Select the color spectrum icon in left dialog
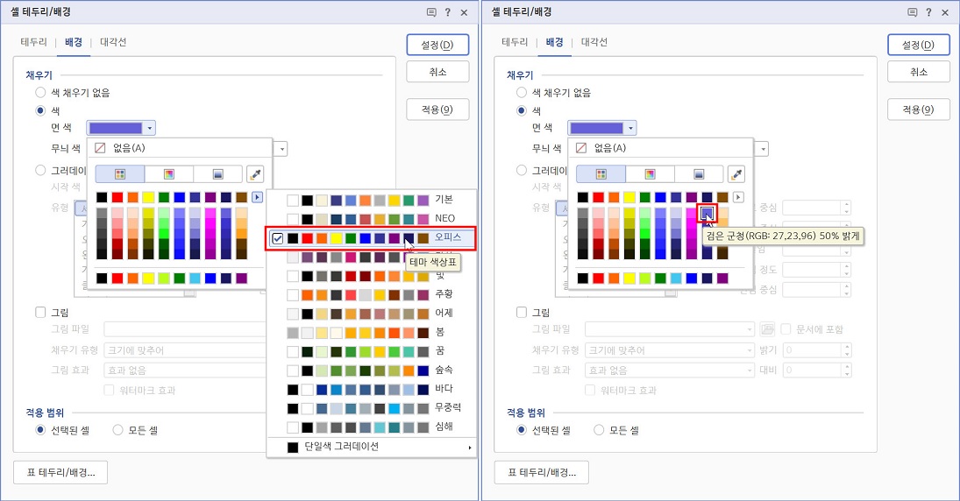This screenshot has width=960, height=501. [x=169, y=174]
